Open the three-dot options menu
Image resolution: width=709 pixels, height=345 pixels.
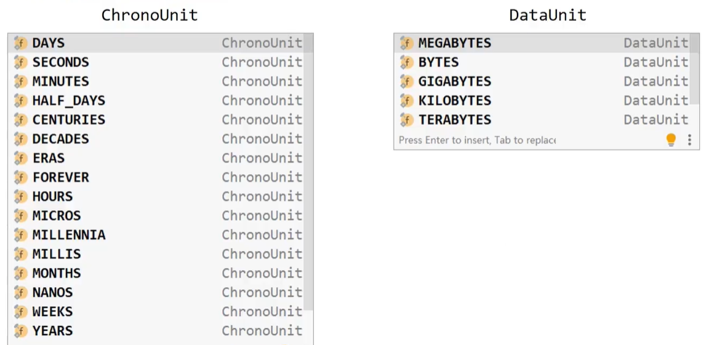pyautogui.click(x=689, y=140)
